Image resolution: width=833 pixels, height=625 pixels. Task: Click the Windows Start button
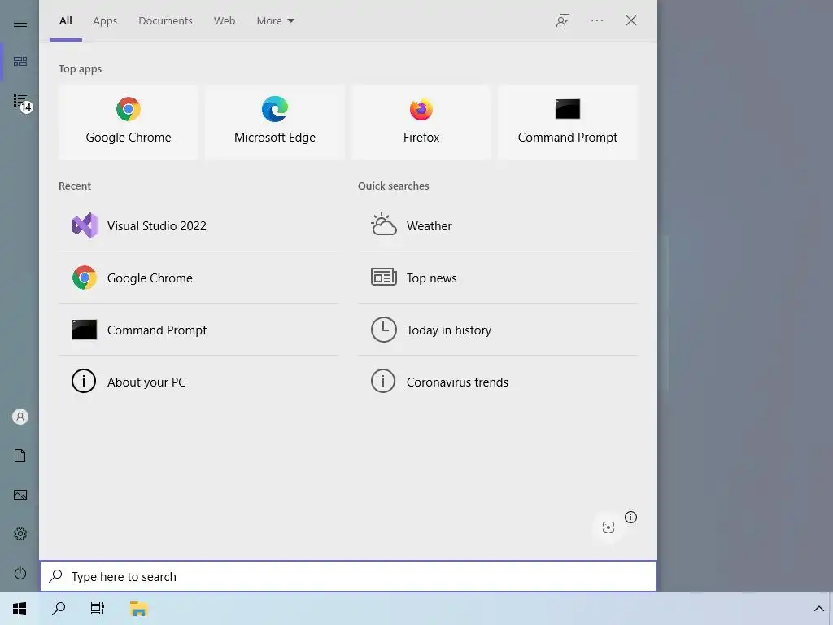(x=20, y=609)
